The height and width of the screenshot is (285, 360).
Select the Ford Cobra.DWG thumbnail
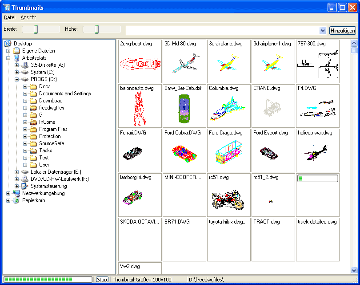click(184, 151)
